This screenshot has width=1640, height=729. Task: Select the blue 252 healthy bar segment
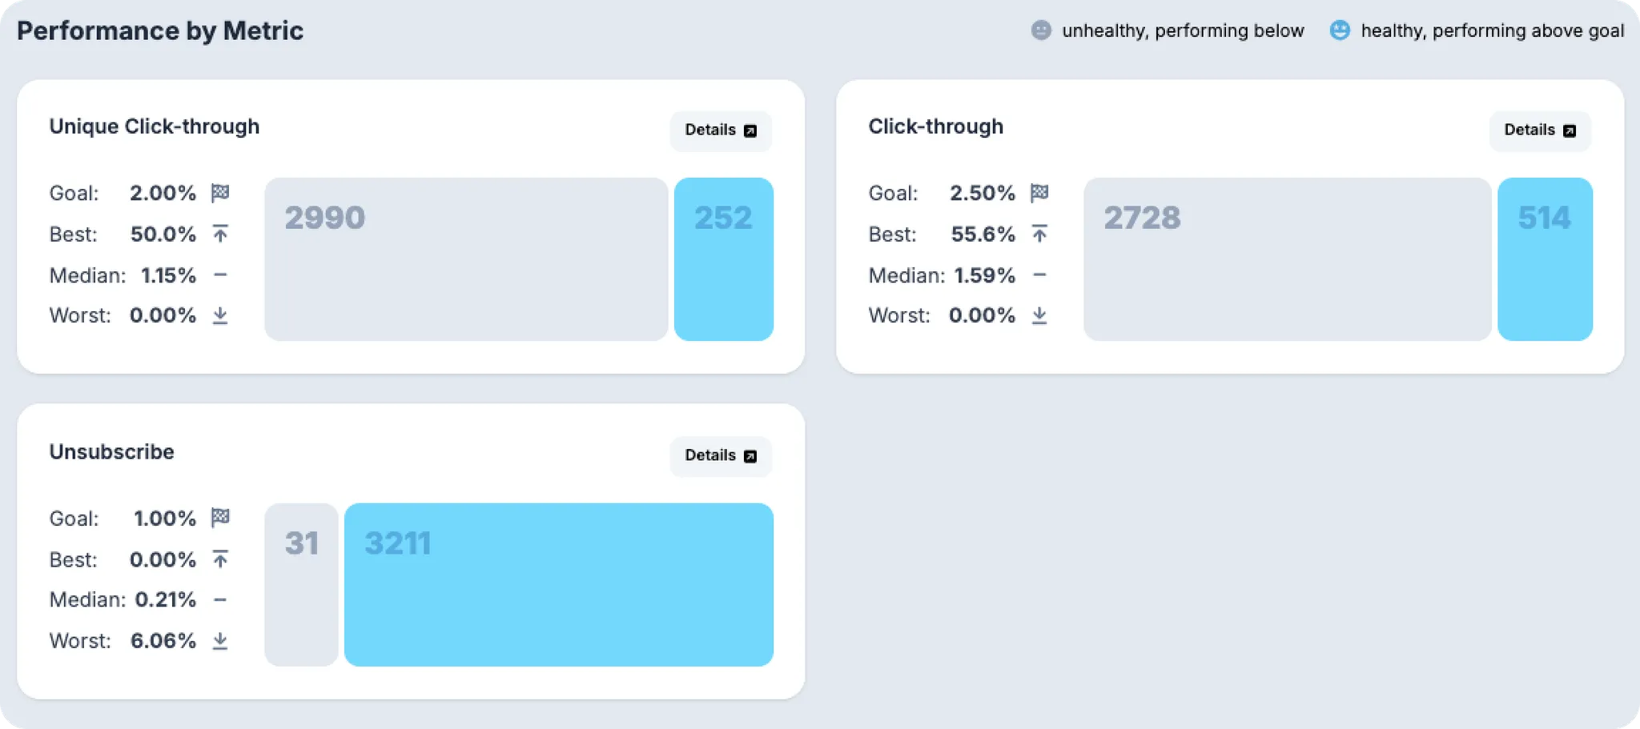[724, 259]
